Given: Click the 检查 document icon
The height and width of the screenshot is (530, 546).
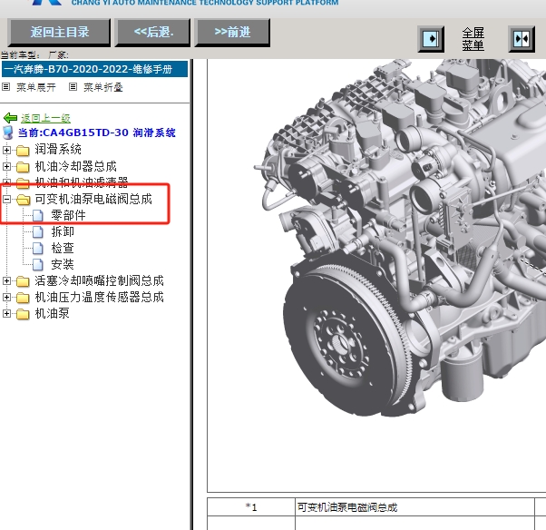Looking at the screenshot, I should click(x=38, y=248).
